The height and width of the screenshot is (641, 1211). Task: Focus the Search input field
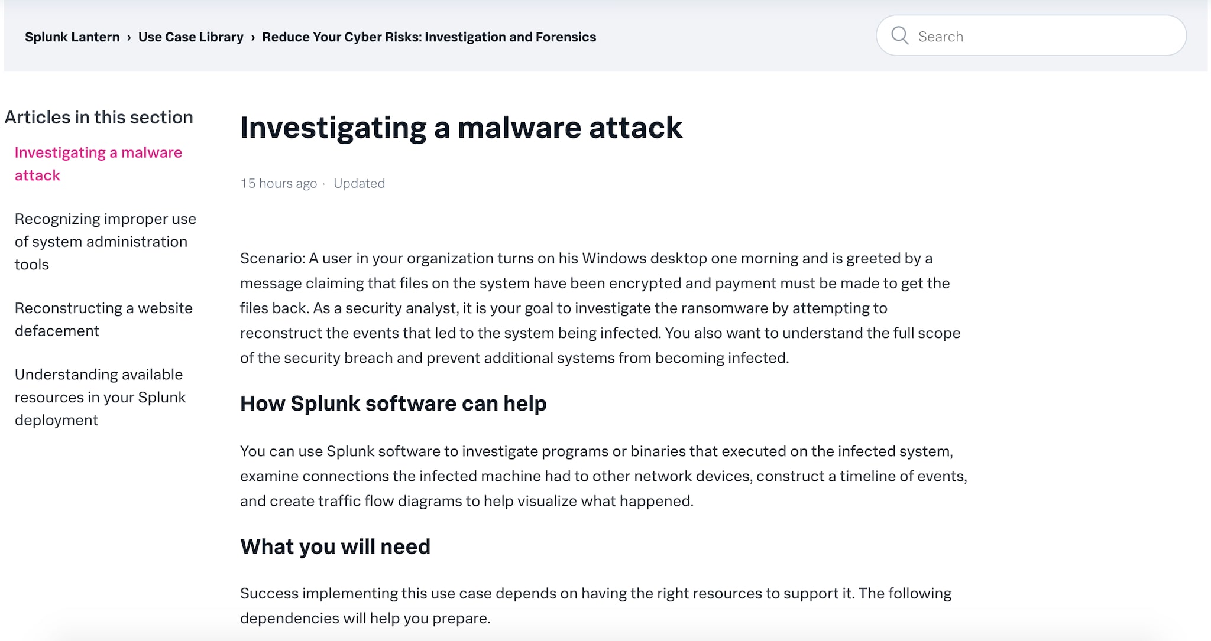tap(1031, 36)
